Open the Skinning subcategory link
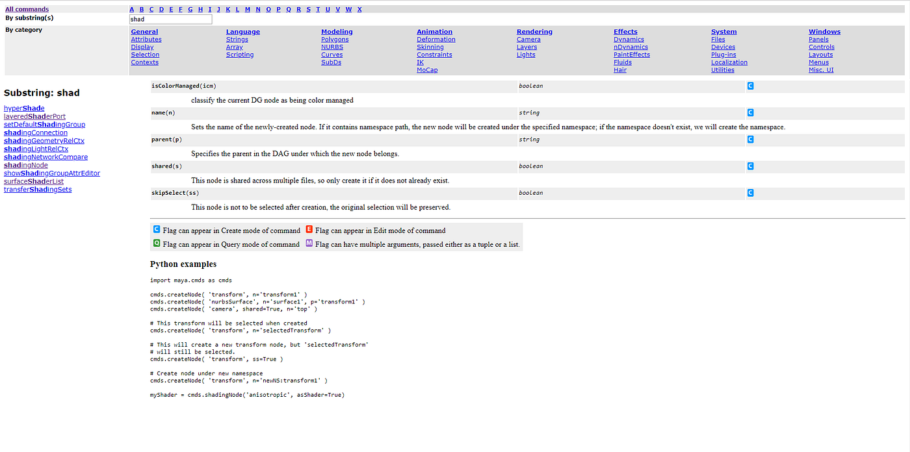 click(x=430, y=47)
